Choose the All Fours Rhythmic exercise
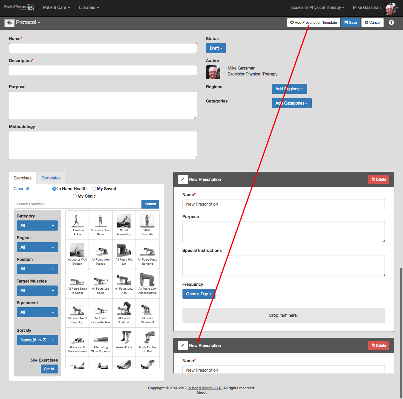Screen dimensions: 403x399 124,313
